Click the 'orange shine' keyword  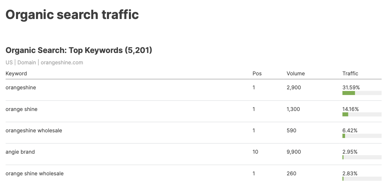click(x=21, y=109)
